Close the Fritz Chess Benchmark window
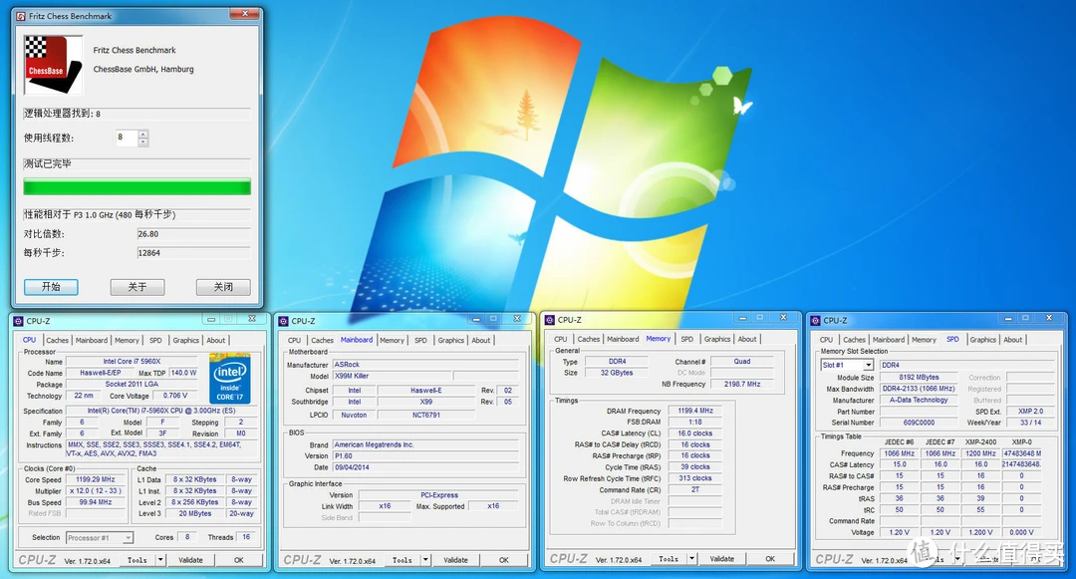The height and width of the screenshot is (579, 1076). point(245,13)
